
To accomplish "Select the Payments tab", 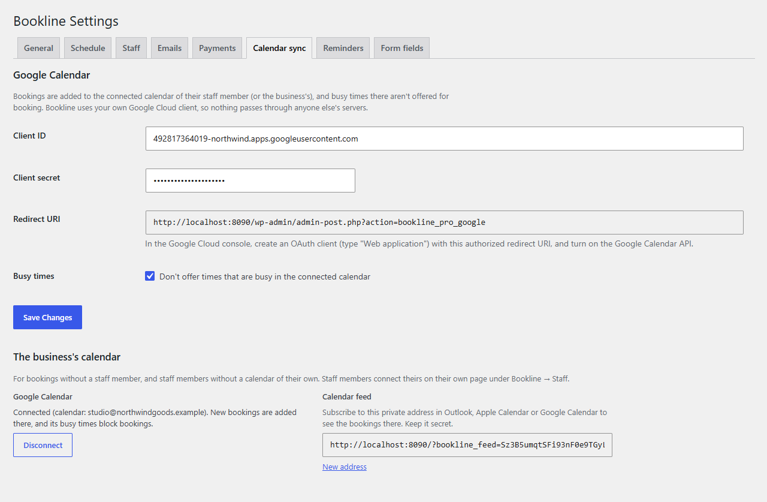I will [217, 48].
